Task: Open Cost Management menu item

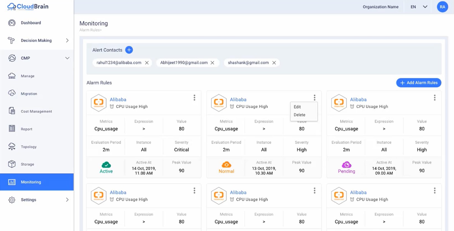Action: coord(37,111)
